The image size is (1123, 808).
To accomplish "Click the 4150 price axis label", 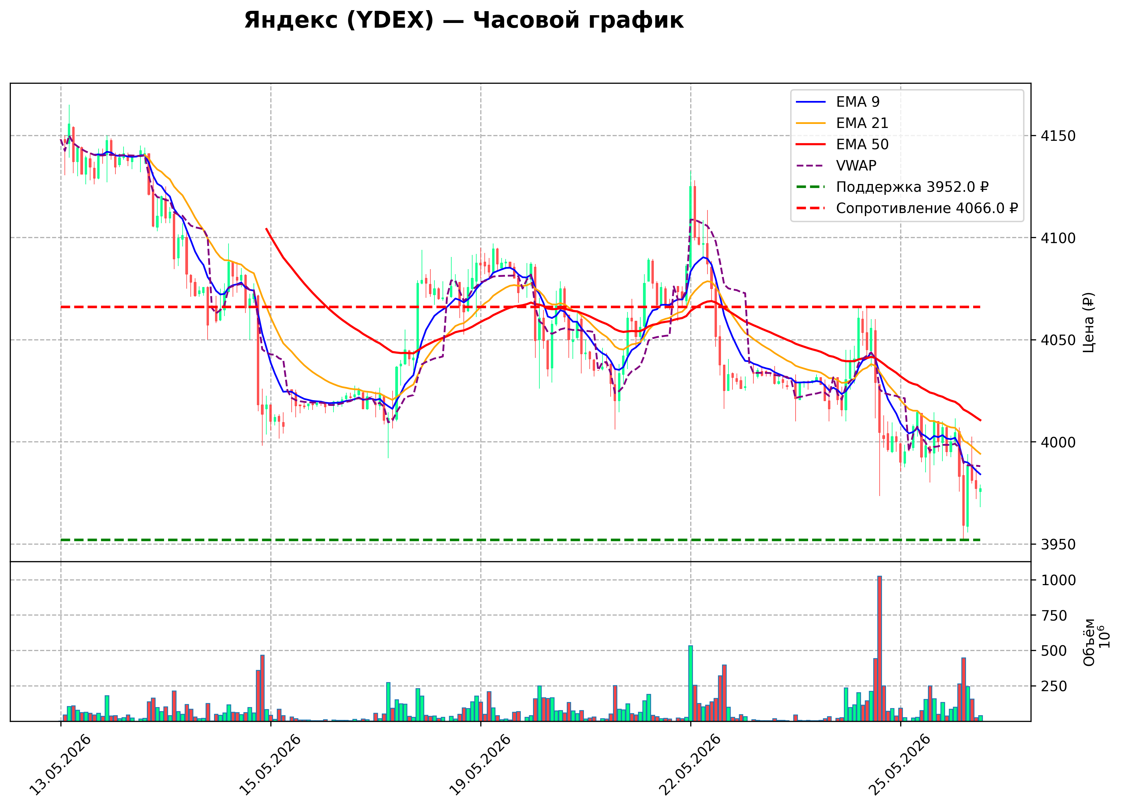I will tap(1058, 136).
